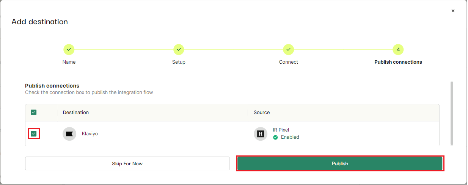Screen dimensions: 468x185
Task: Toggle the select-all checkbox in table header
Action: [34, 112]
